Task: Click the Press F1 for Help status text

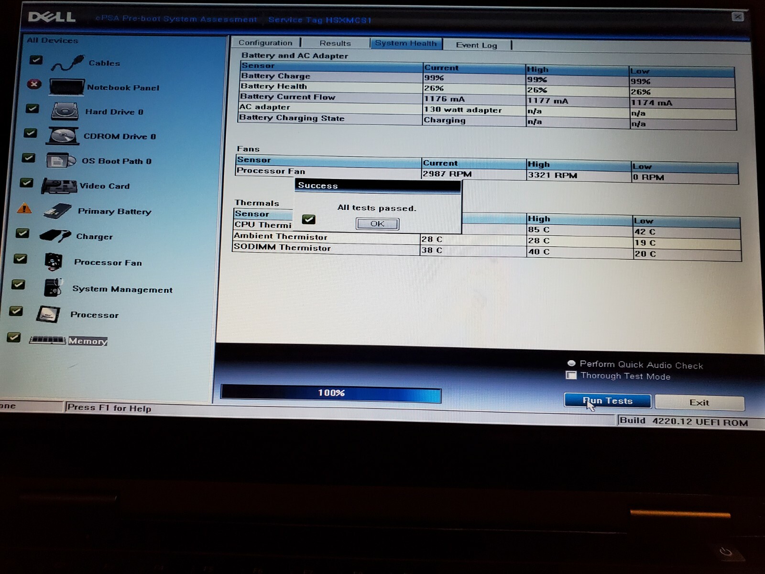Action: click(x=109, y=408)
